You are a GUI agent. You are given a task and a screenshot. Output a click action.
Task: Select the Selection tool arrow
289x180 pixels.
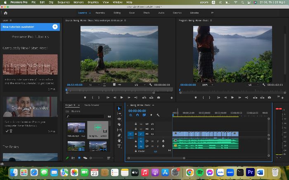pyautogui.click(x=119, y=108)
